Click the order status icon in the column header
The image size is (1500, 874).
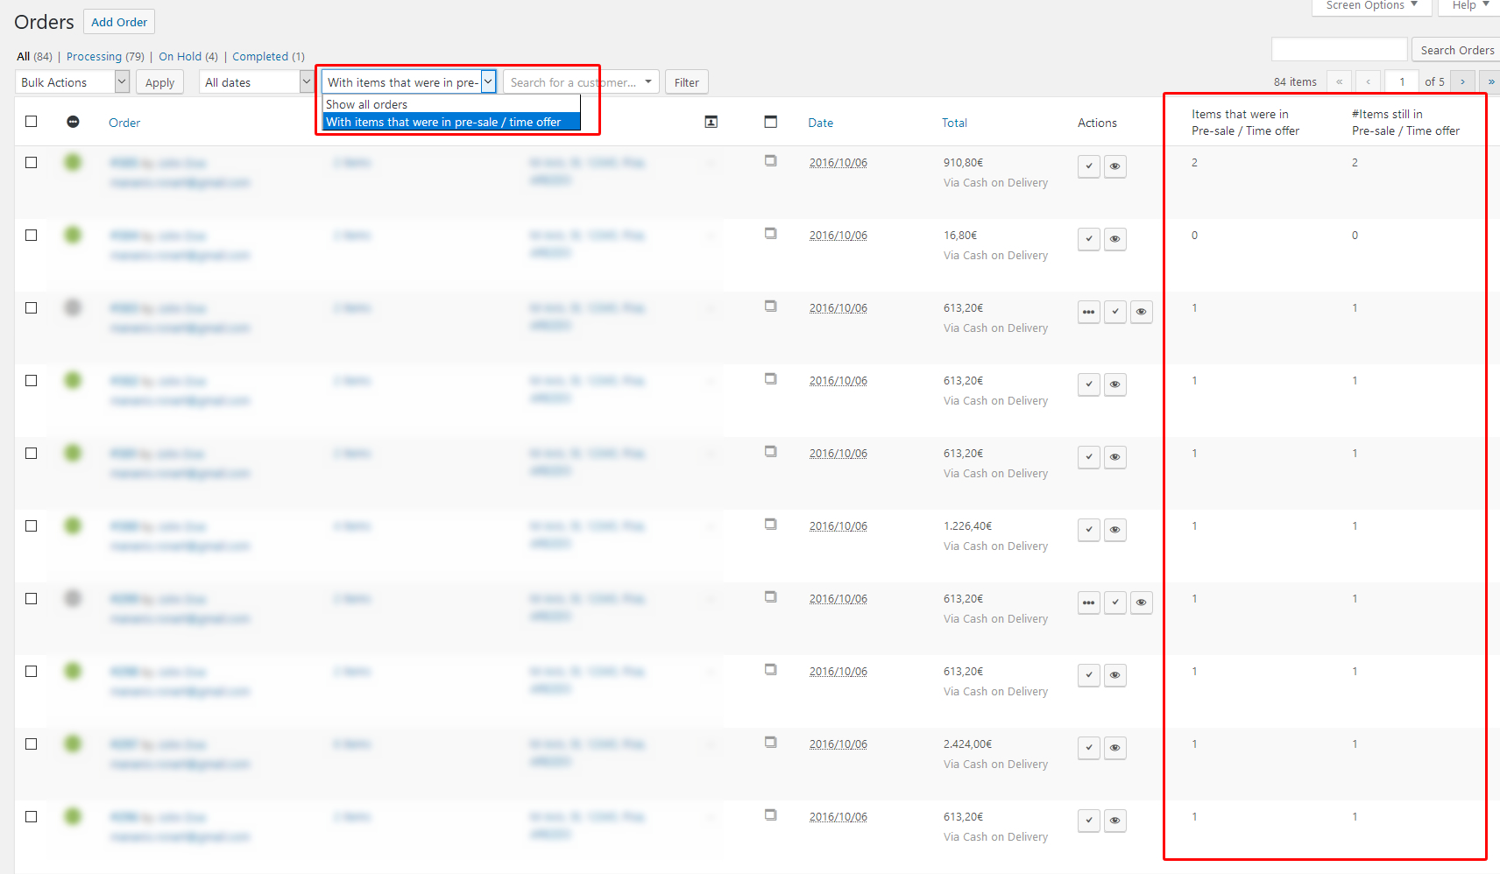pos(73,122)
